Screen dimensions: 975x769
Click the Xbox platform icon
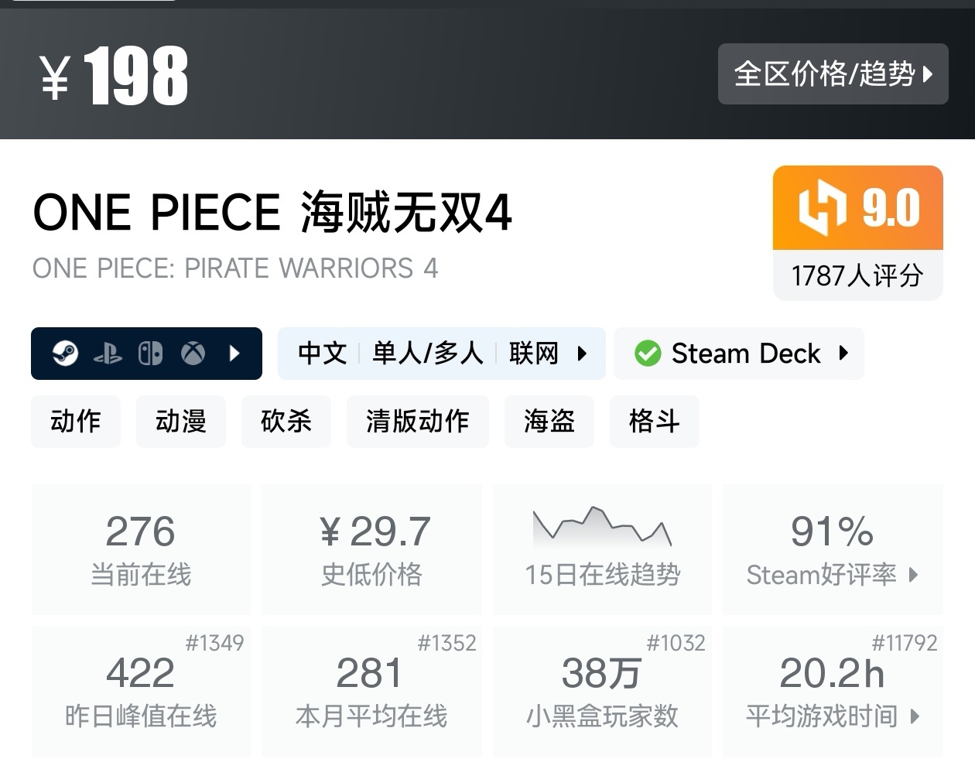[x=193, y=354]
